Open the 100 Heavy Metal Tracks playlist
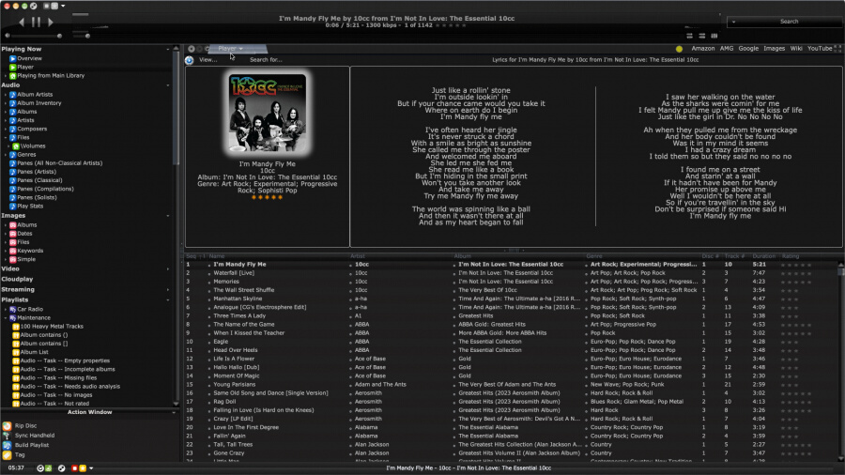The height and width of the screenshot is (475, 845). coord(52,327)
